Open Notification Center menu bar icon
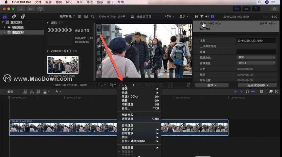Screen dimensions: 282x157 click(x=274, y=2)
